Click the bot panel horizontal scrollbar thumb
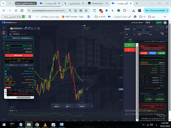The width and height of the screenshot is (171, 128). click(24, 97)
